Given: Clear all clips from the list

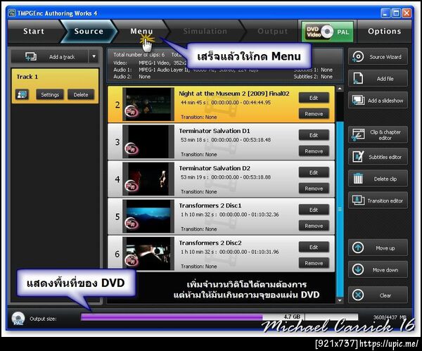Looking at the screenshot, I should [378, 295].
